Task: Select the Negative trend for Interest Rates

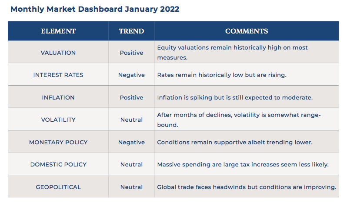Action: tap(131, 75)
